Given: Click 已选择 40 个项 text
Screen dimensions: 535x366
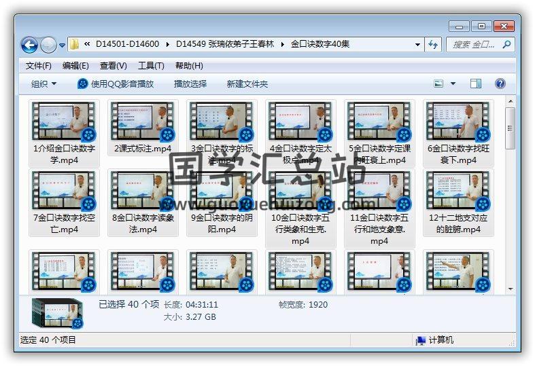Looking at the screenshot, I should point(128,304).
